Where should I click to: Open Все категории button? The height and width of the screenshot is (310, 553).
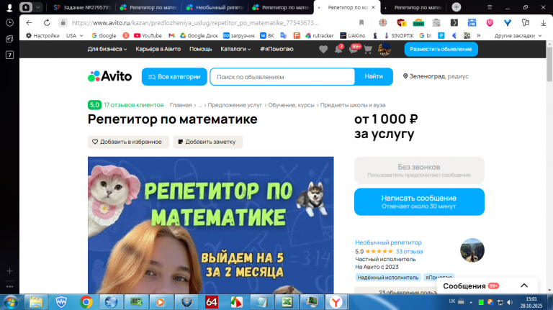click(174, 76)
